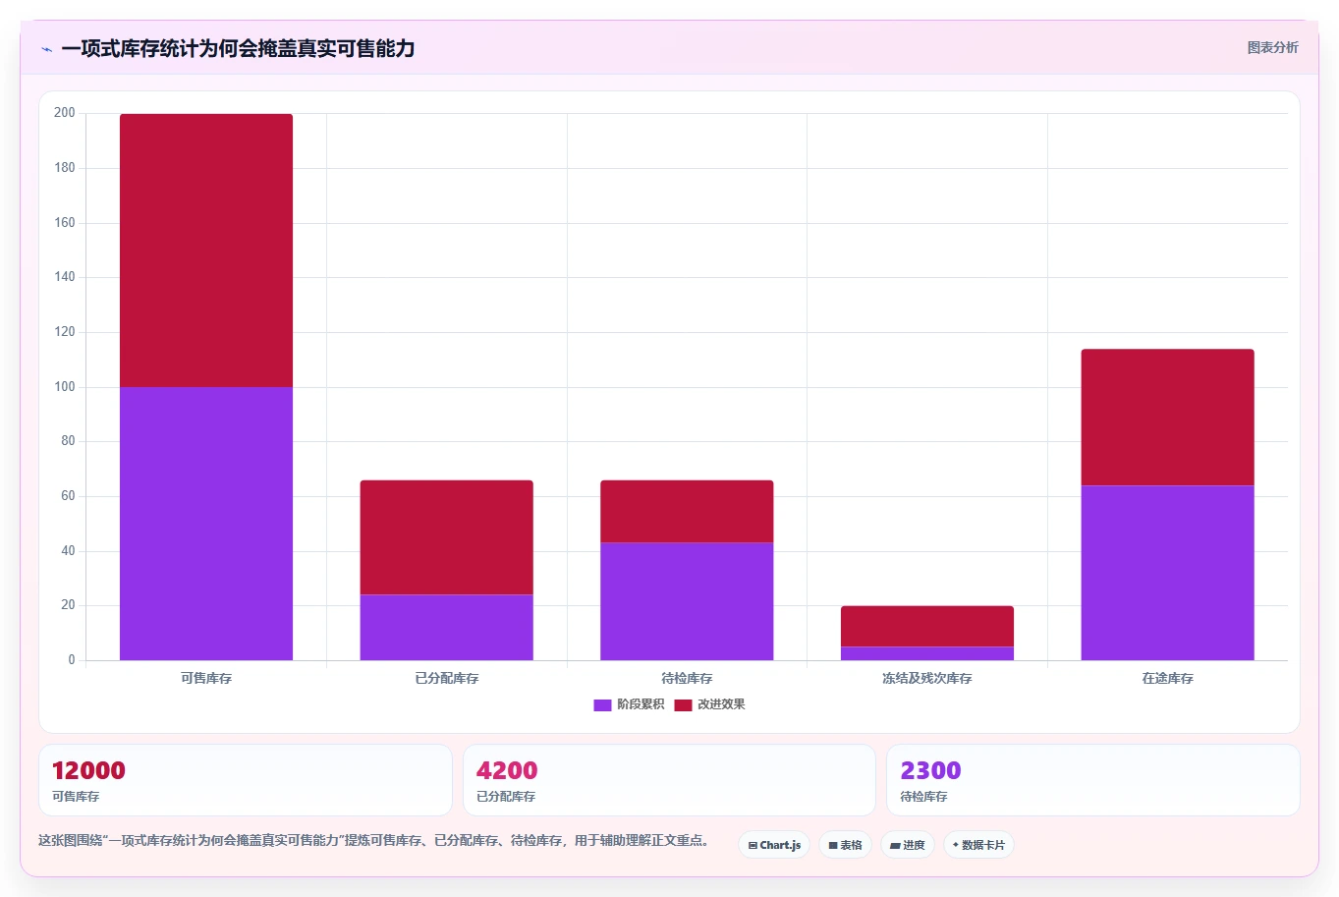1339x897 pixels.
Task: Click the purple 阶段累积 legend swatch
Action: pyautogui.click(x=602, y=705)
